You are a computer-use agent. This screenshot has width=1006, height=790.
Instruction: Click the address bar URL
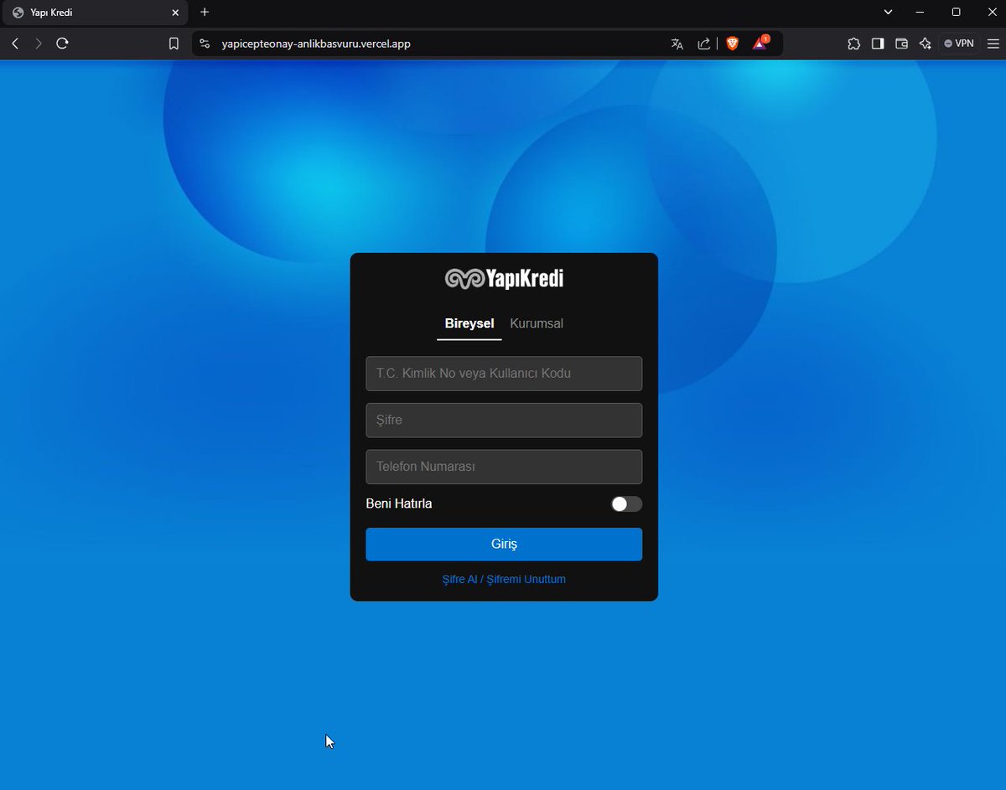point(316,44)
